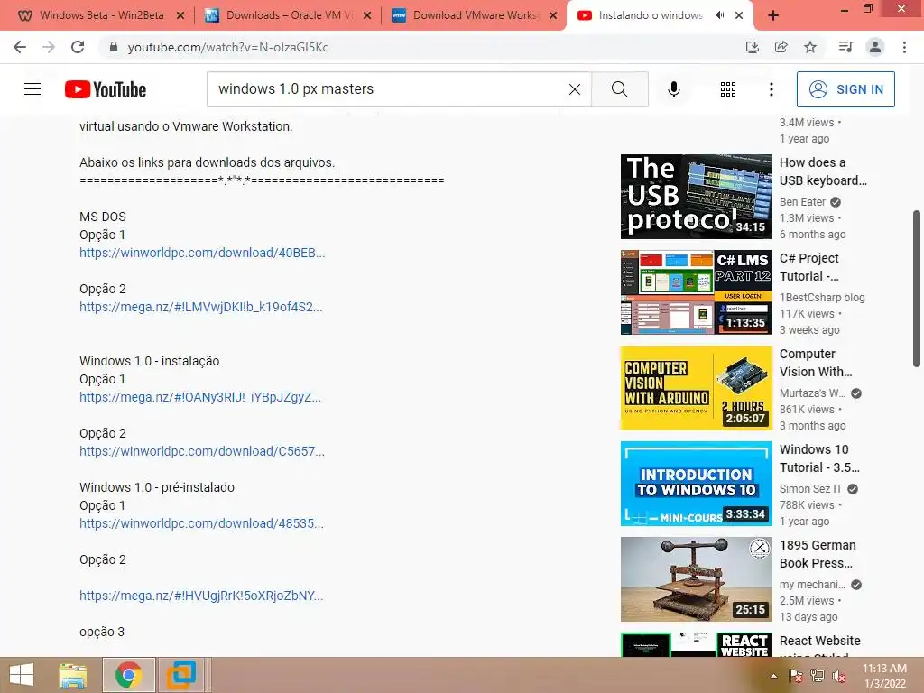Click the URL in the address bar
Viewport: 924px width, 693px height.
pyautogui.click(x=228, y=47)
